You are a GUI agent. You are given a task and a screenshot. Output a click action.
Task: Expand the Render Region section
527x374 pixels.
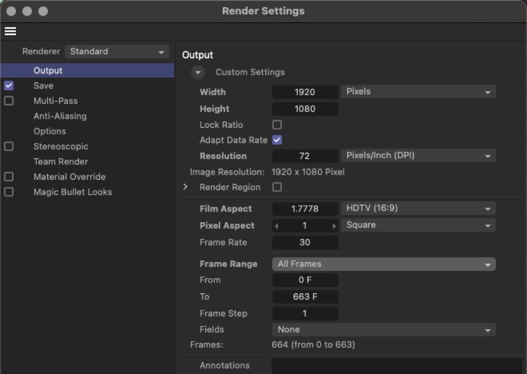185,187
